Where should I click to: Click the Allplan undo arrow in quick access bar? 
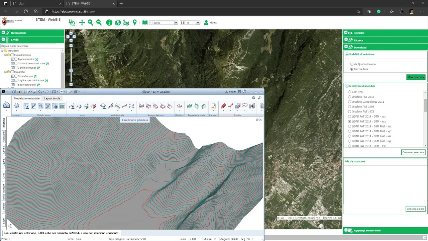point(40,91)
